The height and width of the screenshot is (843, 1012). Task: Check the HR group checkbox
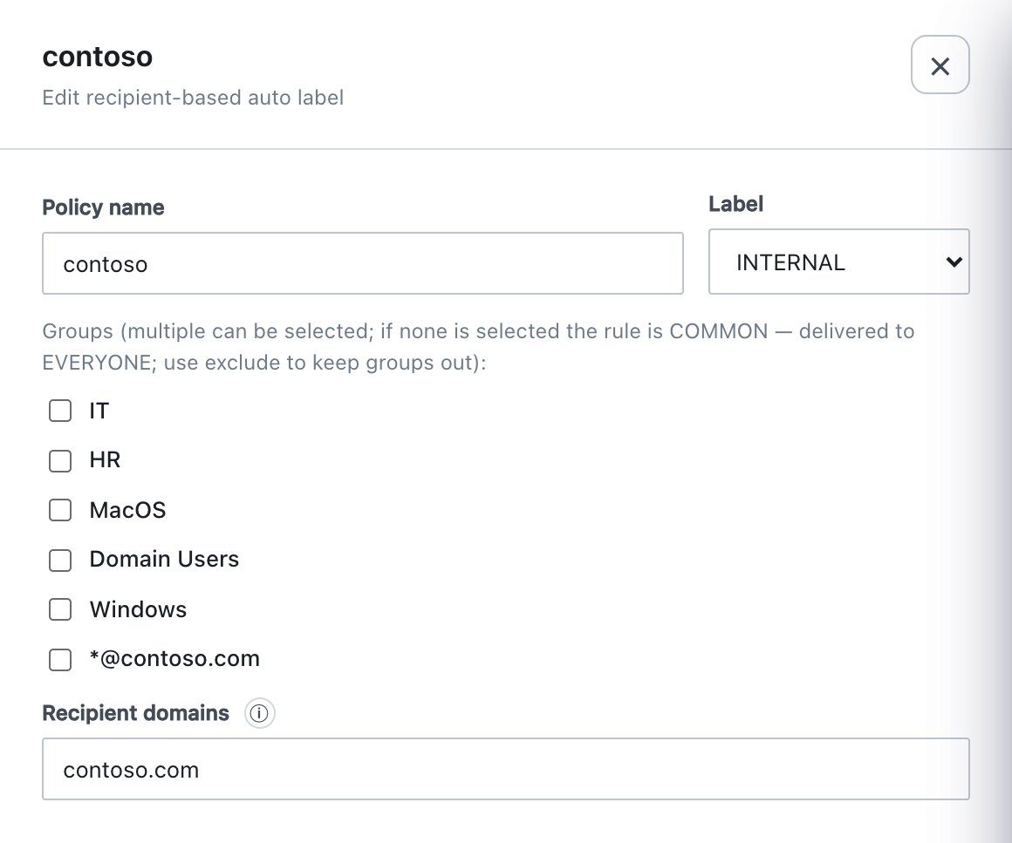[60, 460]
